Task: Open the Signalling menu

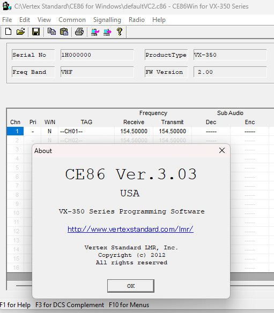Action: click(107, 20)
